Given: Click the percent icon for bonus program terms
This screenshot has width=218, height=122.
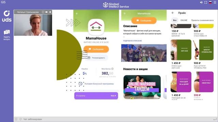Looking at the screenshot, I should [x=80, y=84].
